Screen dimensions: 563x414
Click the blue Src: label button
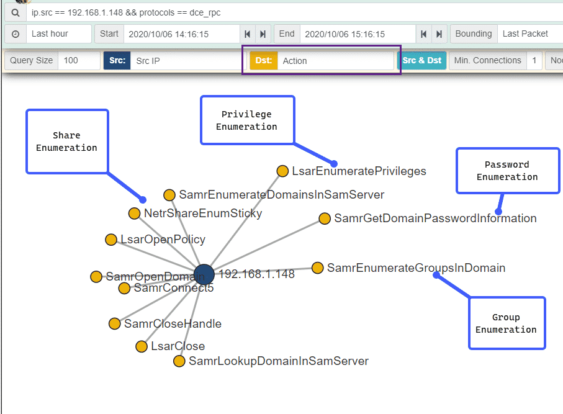(117, 61)
